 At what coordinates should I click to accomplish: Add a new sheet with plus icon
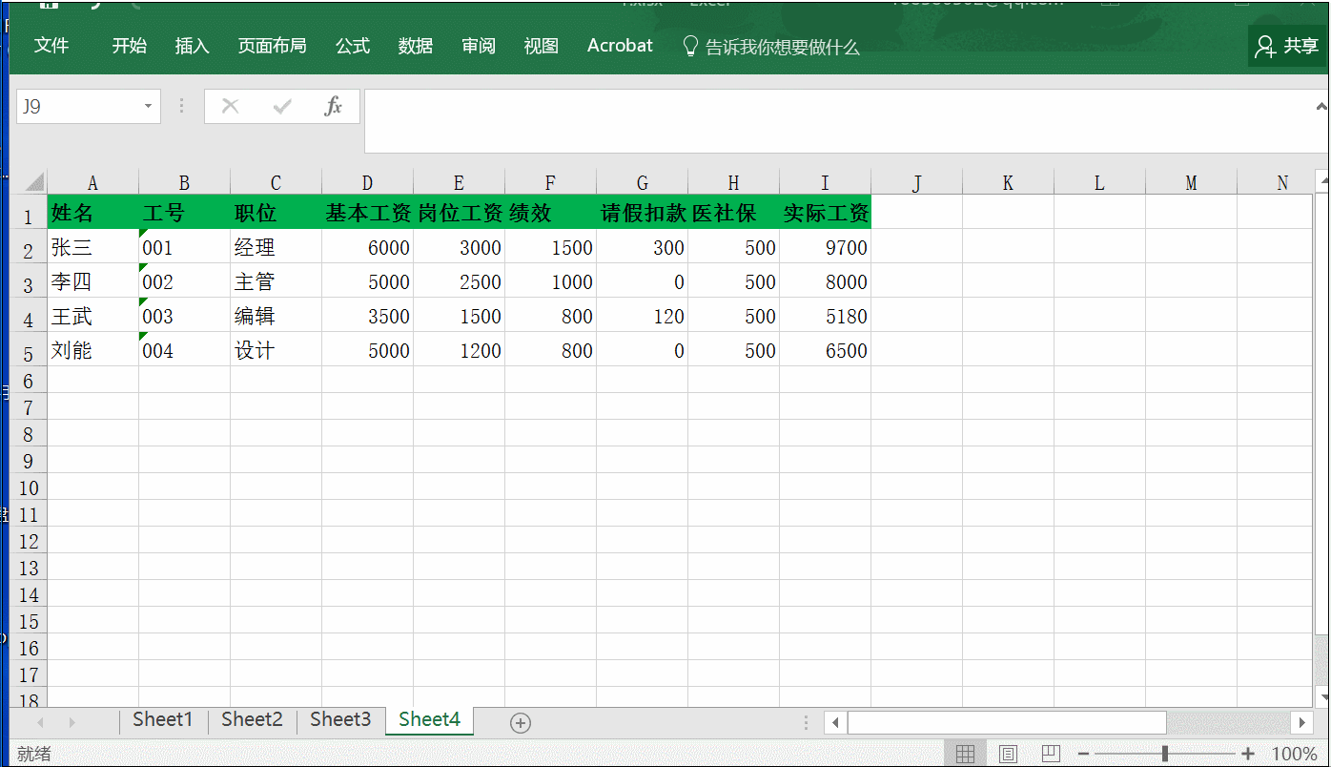(520, 722)
